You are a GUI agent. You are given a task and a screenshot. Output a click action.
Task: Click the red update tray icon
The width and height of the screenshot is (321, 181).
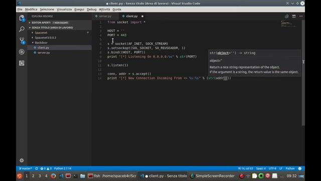click(x=268, y=176)
